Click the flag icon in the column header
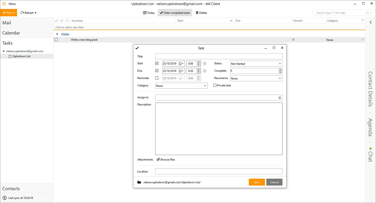This screenshot has height=203, width=376. coord(363,20)
